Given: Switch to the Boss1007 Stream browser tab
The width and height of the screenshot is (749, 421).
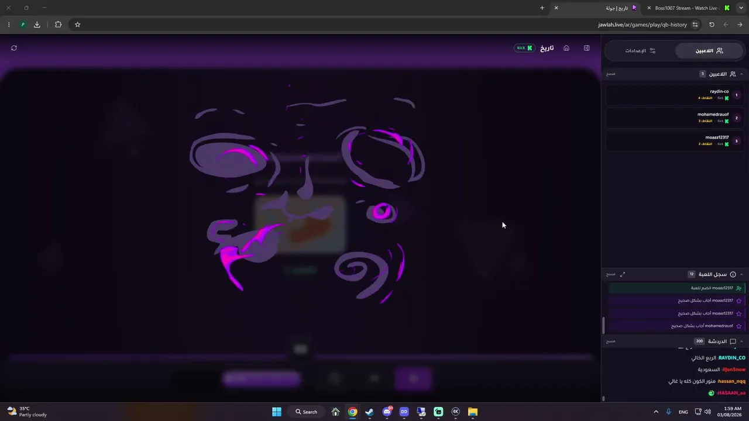Looking at the screenshot, I should (688, 8).
